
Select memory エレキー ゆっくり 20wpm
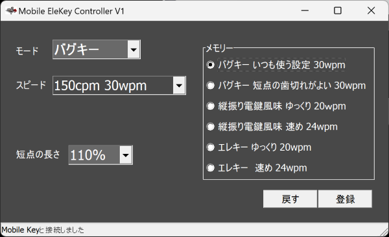pyautogui.click(x=259, y=147)
